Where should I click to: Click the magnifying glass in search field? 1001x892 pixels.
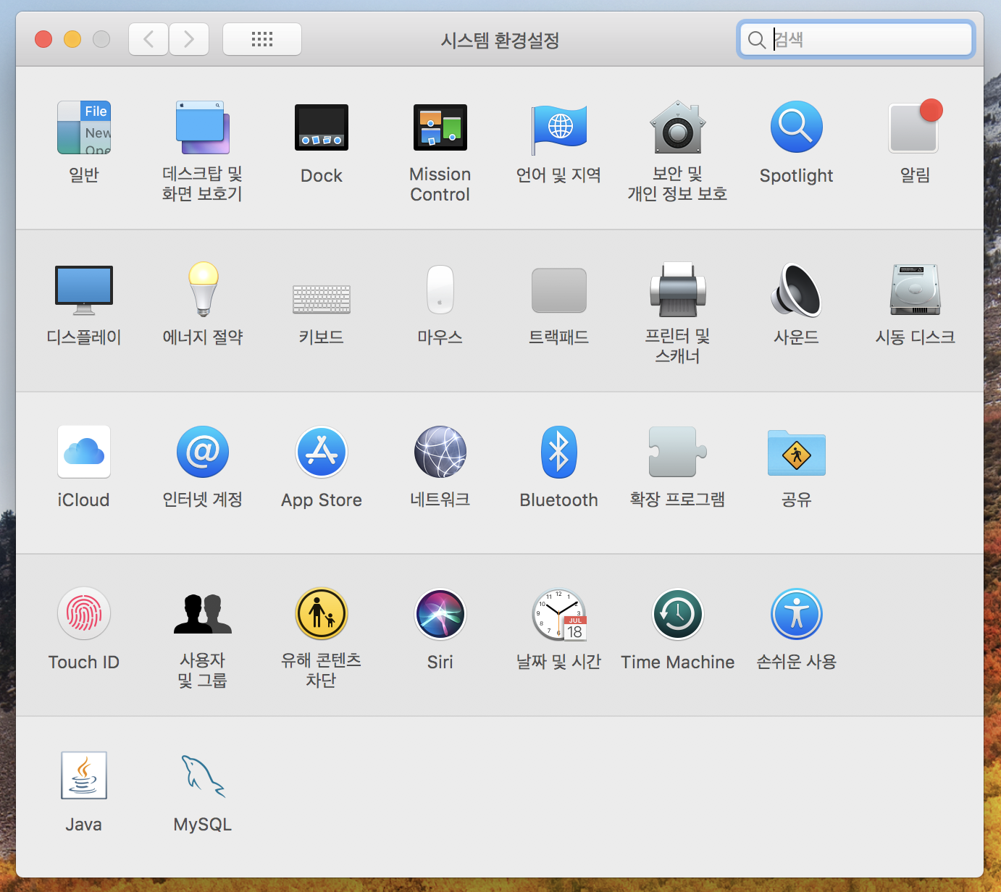pos(756,40)
